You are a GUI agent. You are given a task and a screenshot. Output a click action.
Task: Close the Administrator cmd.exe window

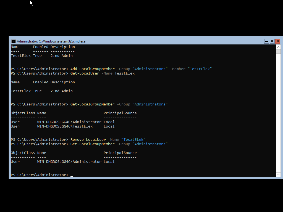tap(277, 41)
